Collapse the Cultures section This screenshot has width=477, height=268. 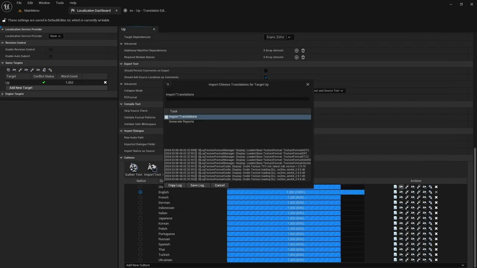tap(121, 158)
